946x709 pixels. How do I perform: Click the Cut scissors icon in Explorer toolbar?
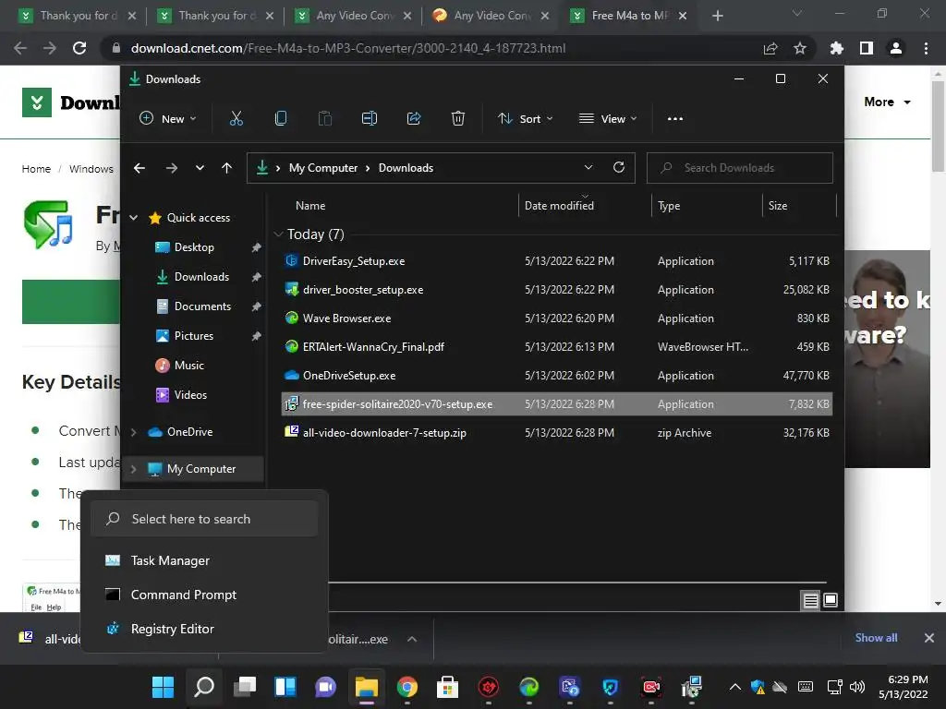(x=236, y=119)
